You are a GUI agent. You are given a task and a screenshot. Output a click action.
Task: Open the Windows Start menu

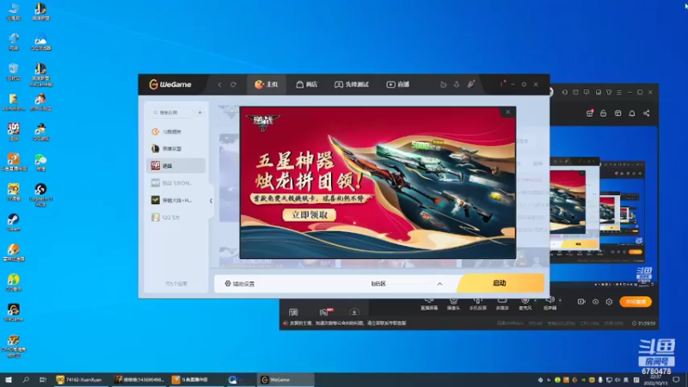point(9,379)
